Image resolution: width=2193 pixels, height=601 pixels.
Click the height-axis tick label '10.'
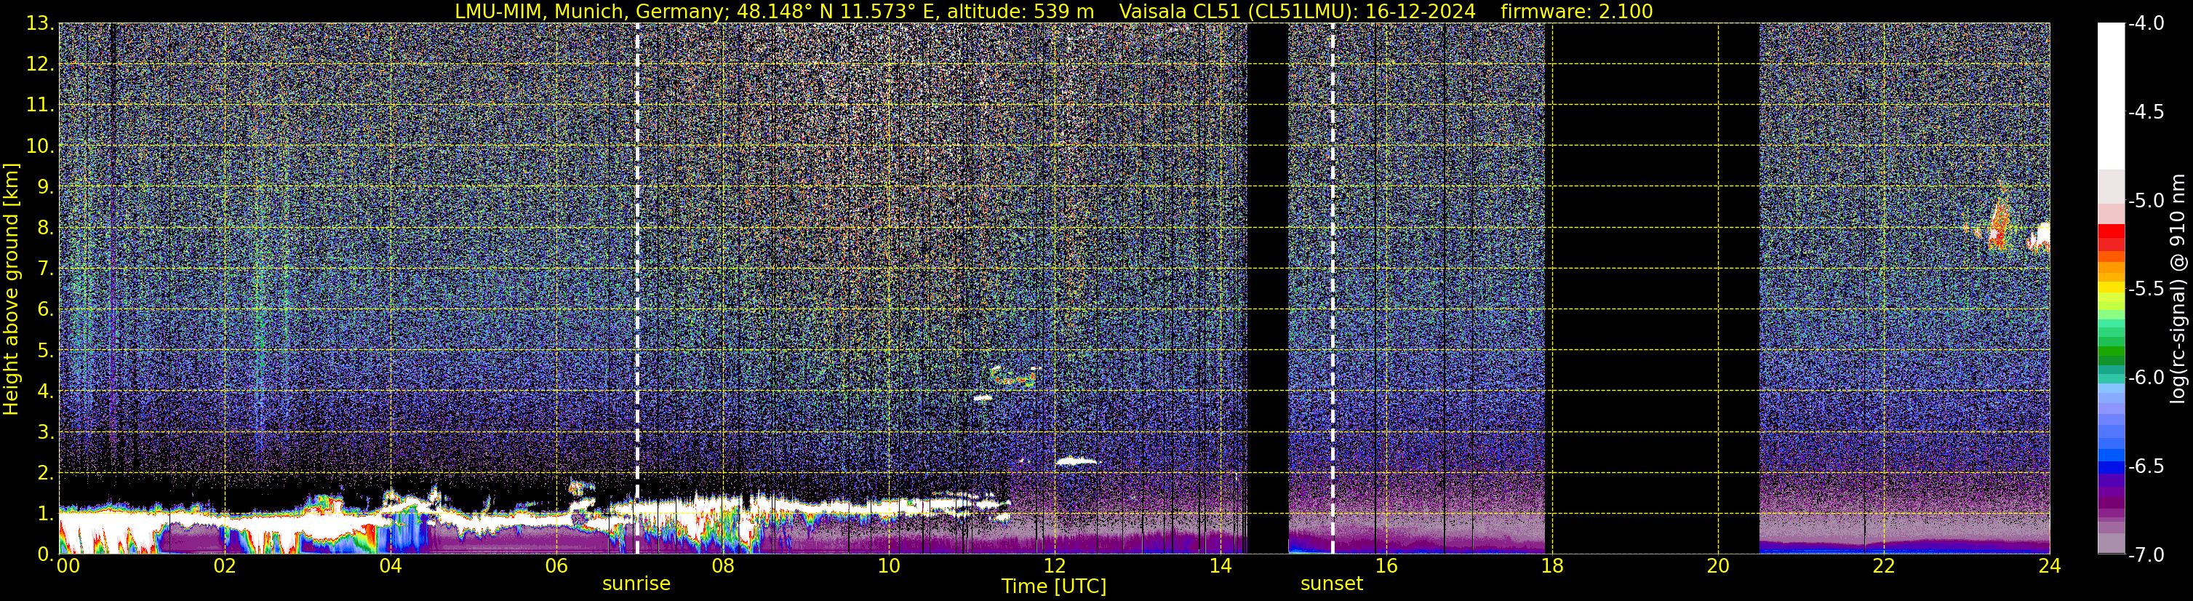[40, 146]
